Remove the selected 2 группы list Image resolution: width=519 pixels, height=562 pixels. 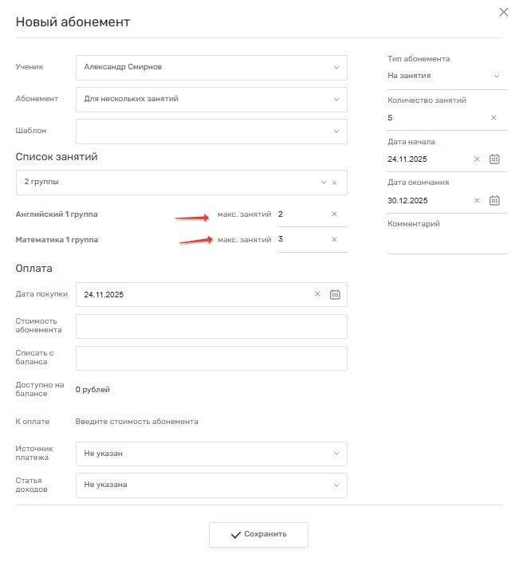pyautogui.click(x=334, y=183)
